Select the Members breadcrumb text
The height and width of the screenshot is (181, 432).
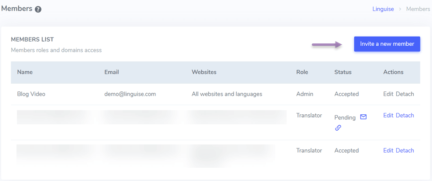(x=418, y=9)
